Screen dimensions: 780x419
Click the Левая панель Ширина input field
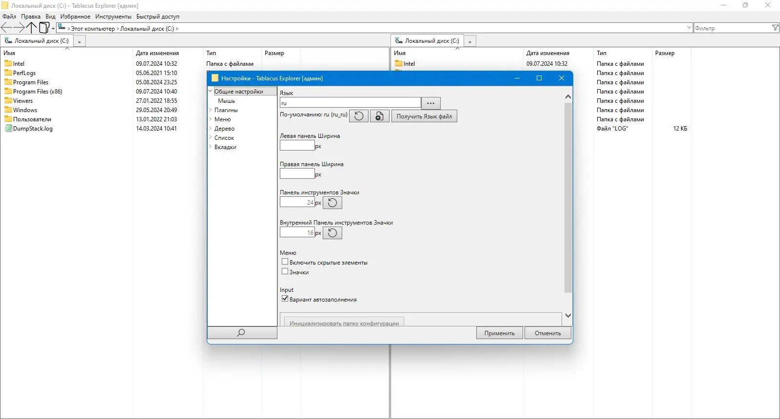[x=297, y=145]
